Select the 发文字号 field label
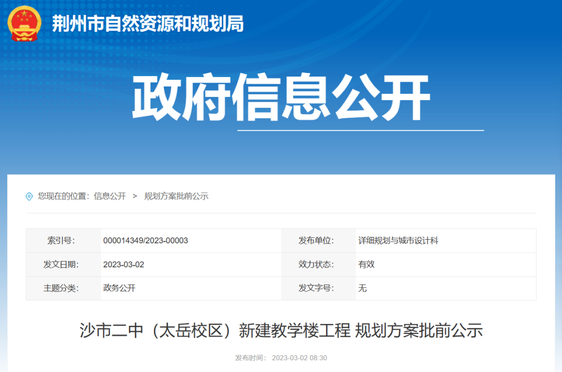 (317, 288)
